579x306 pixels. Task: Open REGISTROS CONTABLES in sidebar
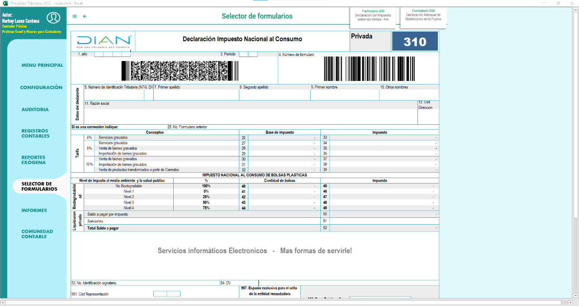[36, 133]
